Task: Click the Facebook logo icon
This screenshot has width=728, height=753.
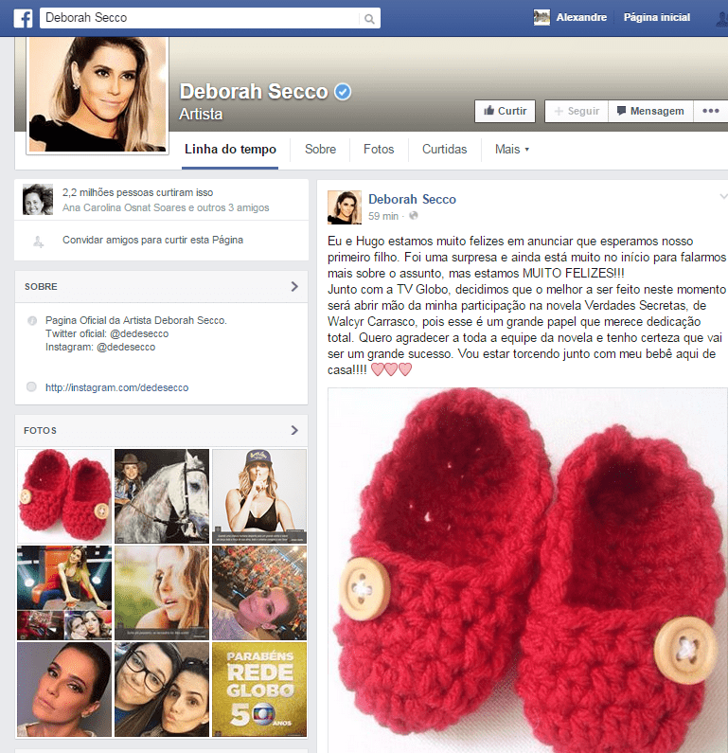Action: point(23,18)
